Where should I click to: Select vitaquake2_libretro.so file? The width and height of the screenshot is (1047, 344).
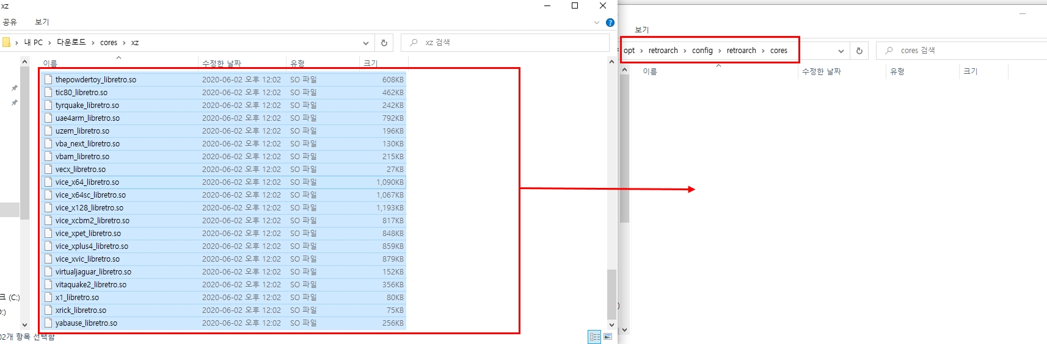tap(224, 285)
